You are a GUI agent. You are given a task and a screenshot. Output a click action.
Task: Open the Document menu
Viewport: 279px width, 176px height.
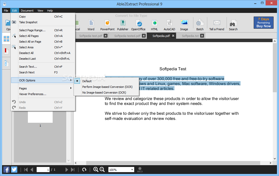click(27, 11)
